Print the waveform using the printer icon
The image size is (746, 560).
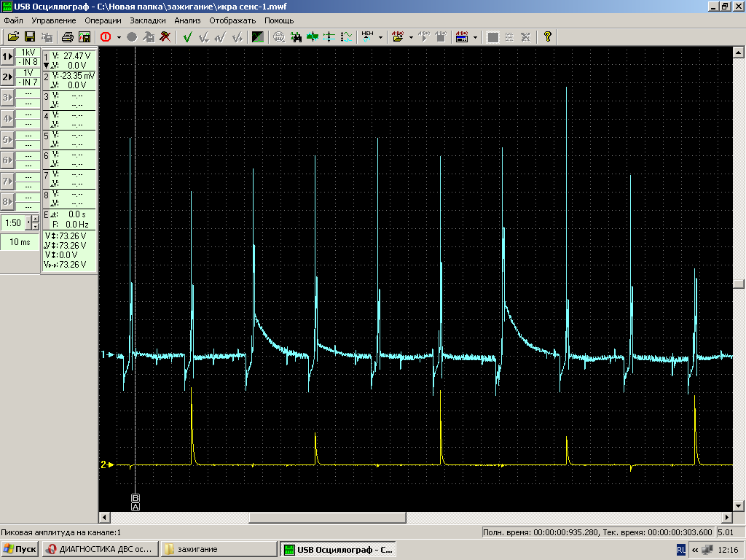67,37
